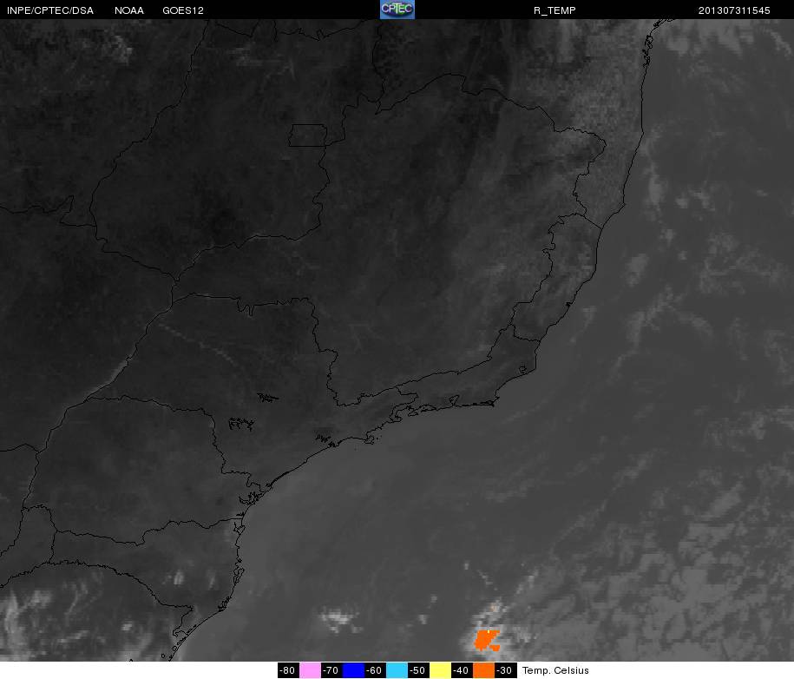
Task: Click the small rectangular Federal District outline
Action: coord(308,135)
